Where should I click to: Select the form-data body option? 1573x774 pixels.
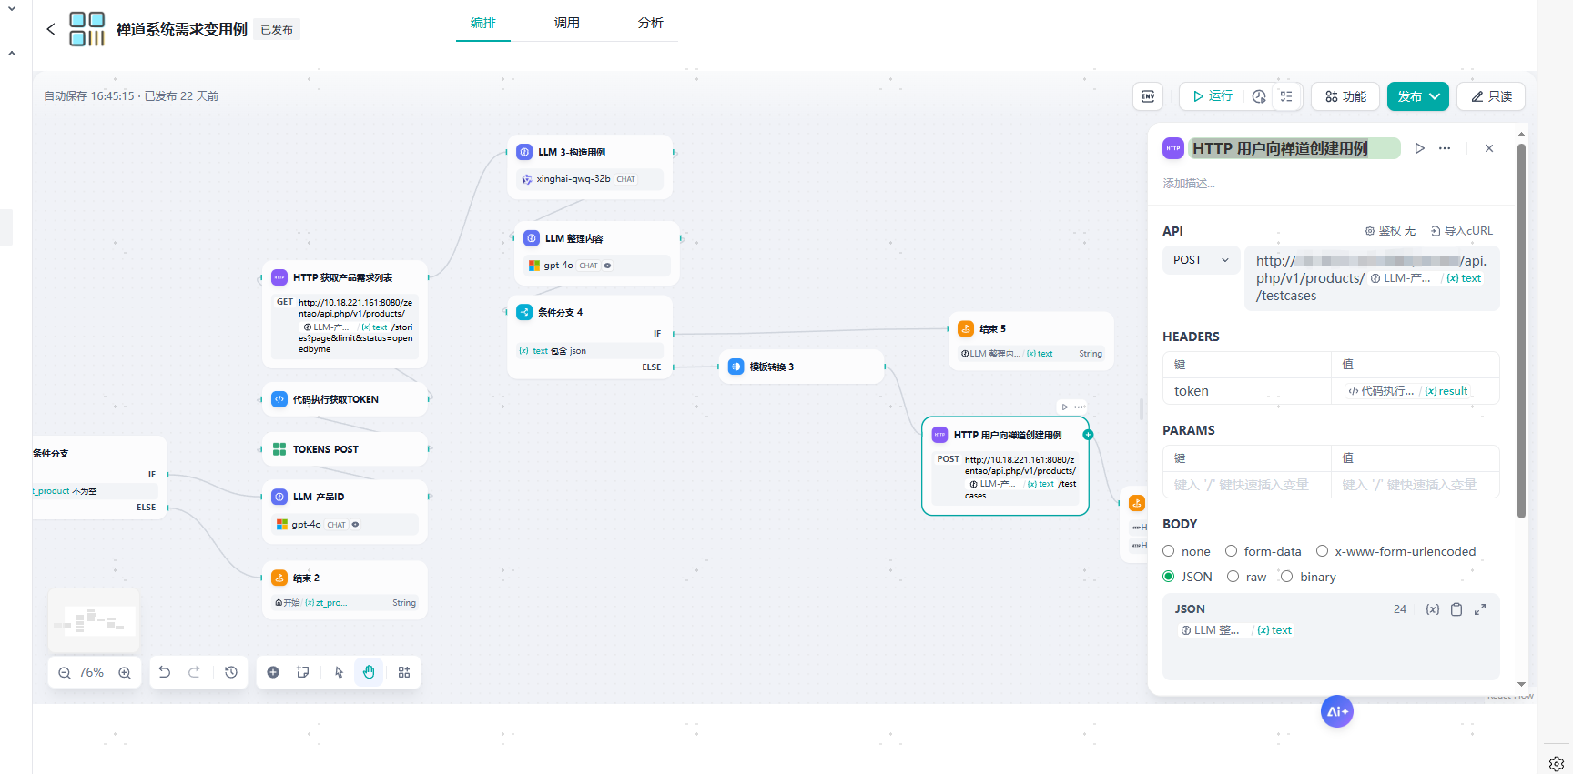coord(1232,551)
